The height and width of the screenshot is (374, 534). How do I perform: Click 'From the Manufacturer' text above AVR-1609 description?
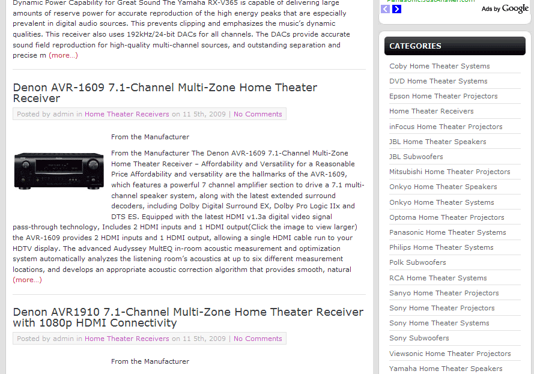(x=150, y=137)
